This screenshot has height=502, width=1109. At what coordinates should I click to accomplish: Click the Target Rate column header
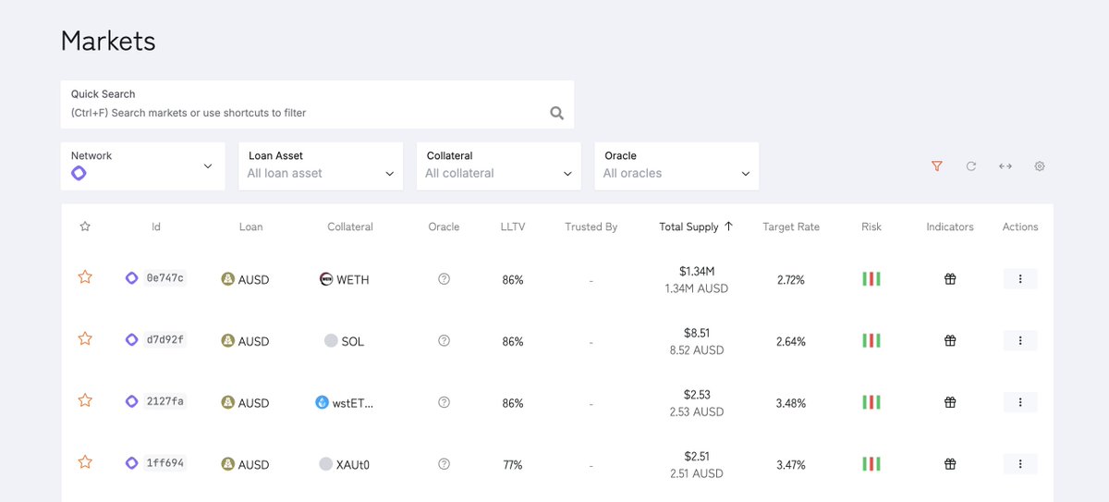coord(791,227)
